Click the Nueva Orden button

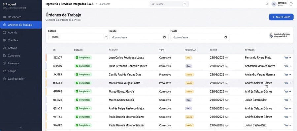[281, 17]
